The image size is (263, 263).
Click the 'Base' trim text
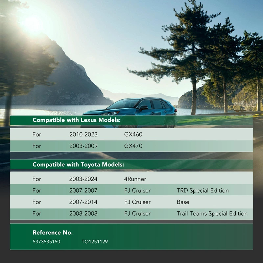[x=183, y=202]
